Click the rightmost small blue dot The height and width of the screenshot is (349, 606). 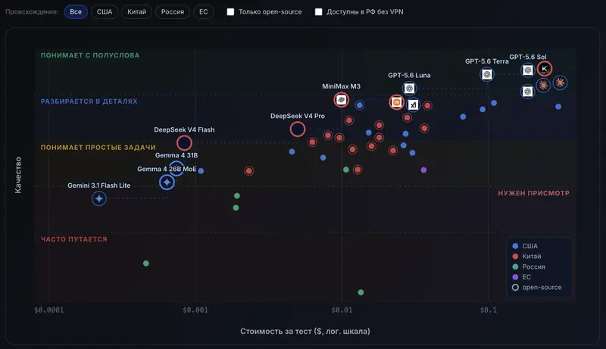(558, 107)
